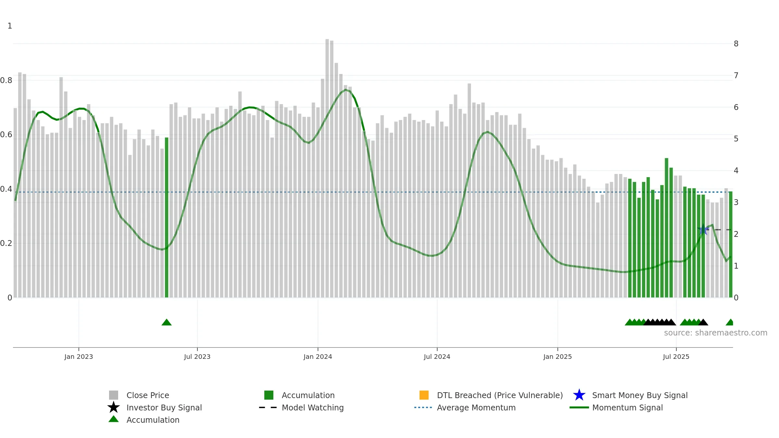779x438 pixels.
Task: Click the green Momentum Signal legend line
Action: coord(579,407)
